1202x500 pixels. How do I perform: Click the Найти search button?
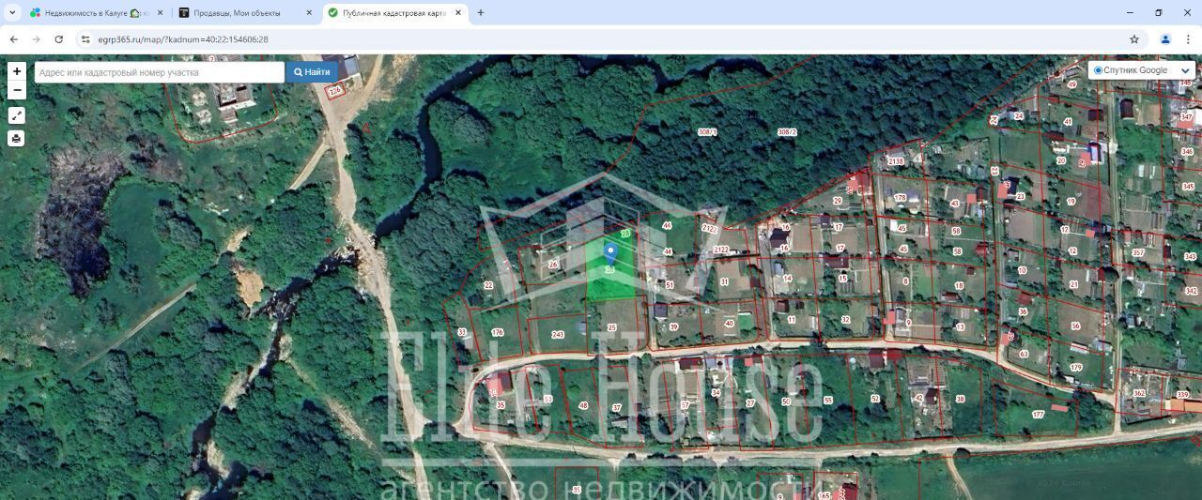click(312, 72)
